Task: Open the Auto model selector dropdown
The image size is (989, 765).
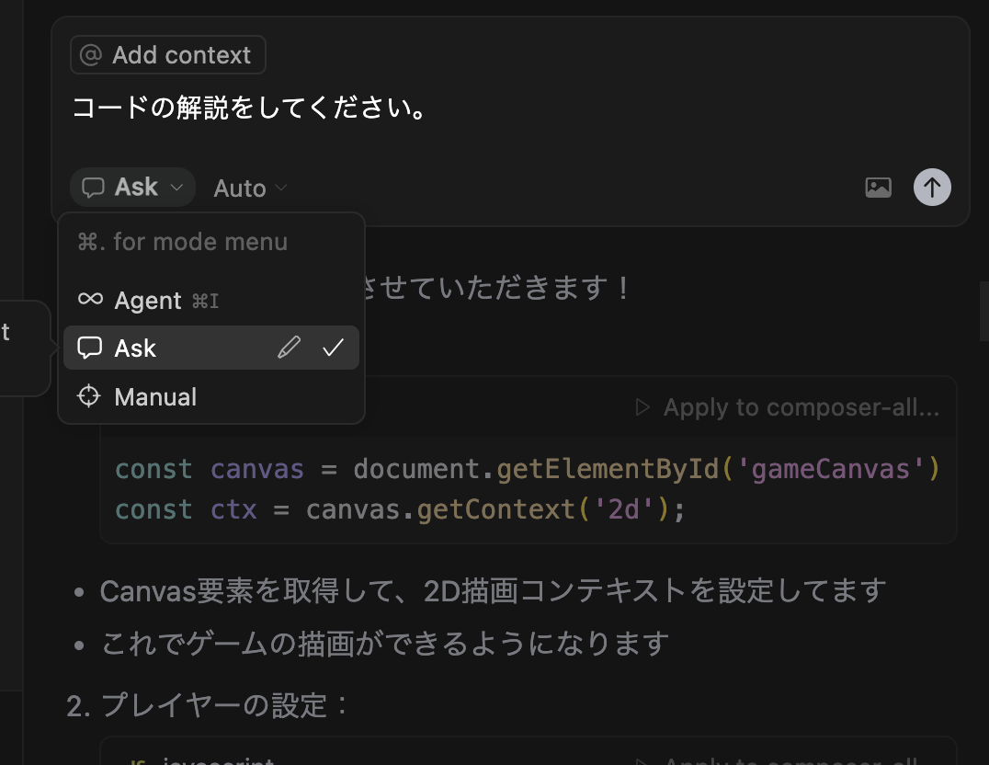Action: coord(248,188)
